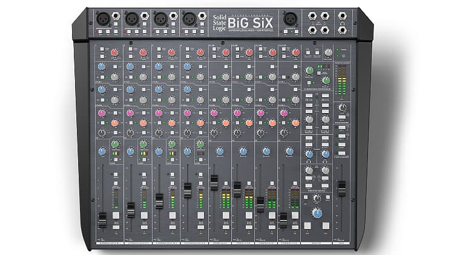Click the master fader cap at far right

(342, 189)
